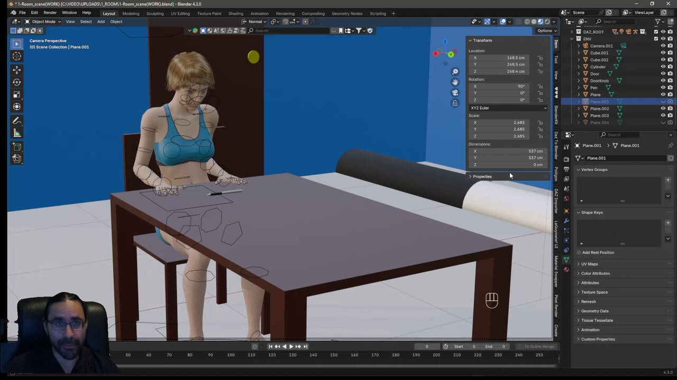This screenshot has width=677, height=380.
Task: Uncheck DAZ_ROOT collection checkbox
Action: click(x=656, y=32)
